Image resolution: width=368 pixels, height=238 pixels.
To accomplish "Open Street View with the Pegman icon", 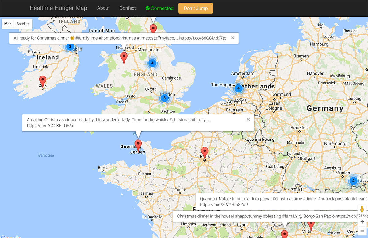I will (x=362, y=209).
